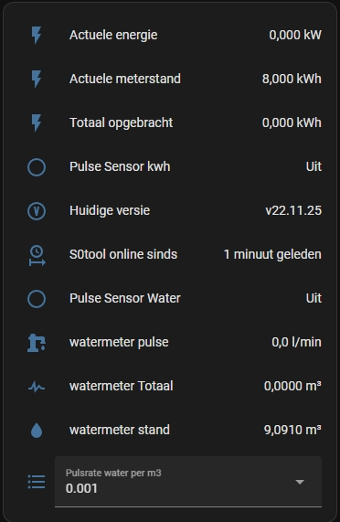
Task: Click the v22.11.25 version value
Action: pyautogui.click(x=293, y=210)
